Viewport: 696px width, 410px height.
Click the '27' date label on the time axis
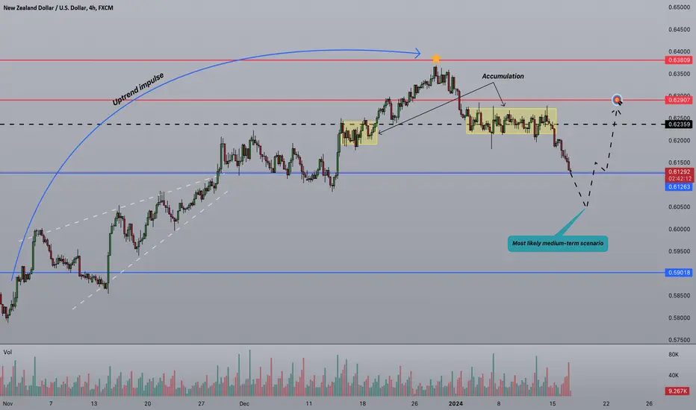(201, 404)
